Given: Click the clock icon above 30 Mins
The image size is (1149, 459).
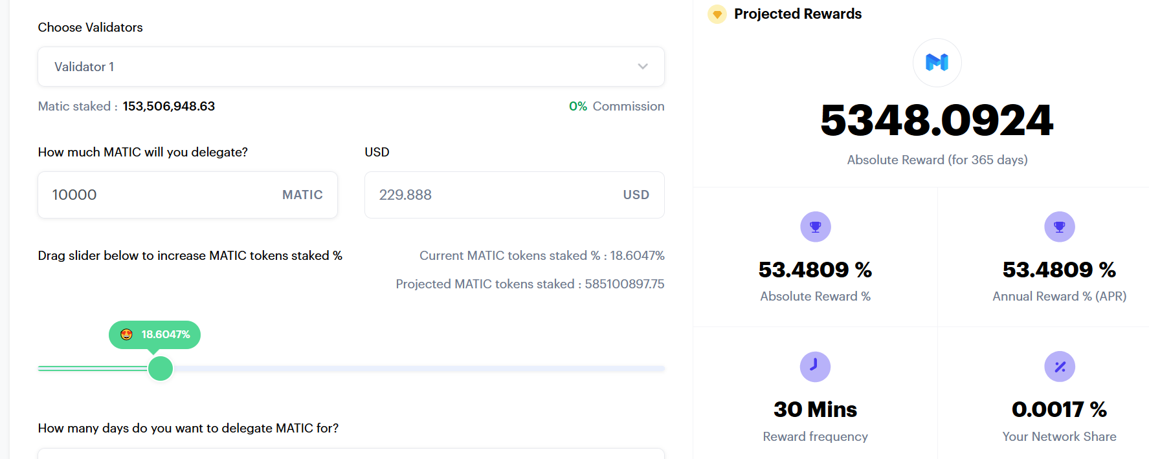Looking at the screenshot, I should pyautogui.click(x=815, y=367).
